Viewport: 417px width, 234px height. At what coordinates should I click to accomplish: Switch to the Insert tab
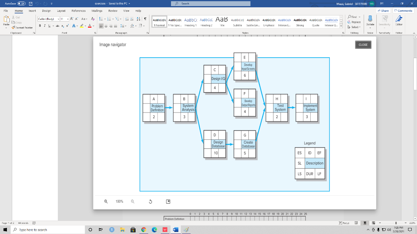pos(32,11)
